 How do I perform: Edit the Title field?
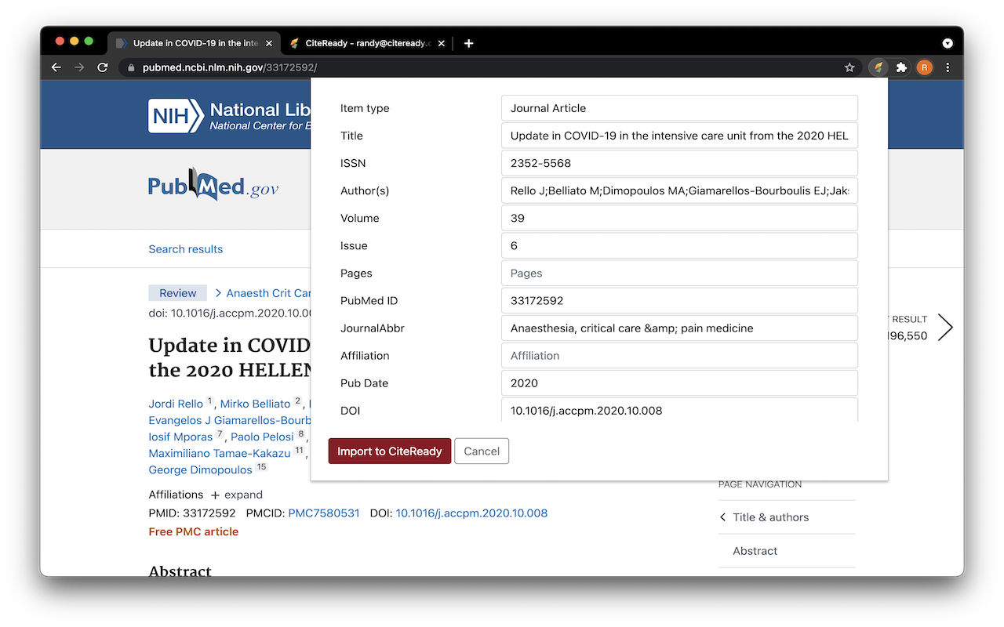coord(679,136)
